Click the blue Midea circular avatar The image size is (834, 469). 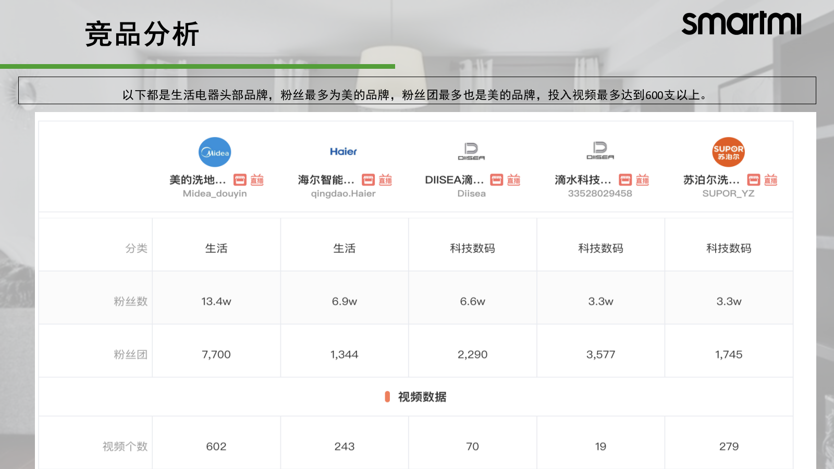(215, 152)
